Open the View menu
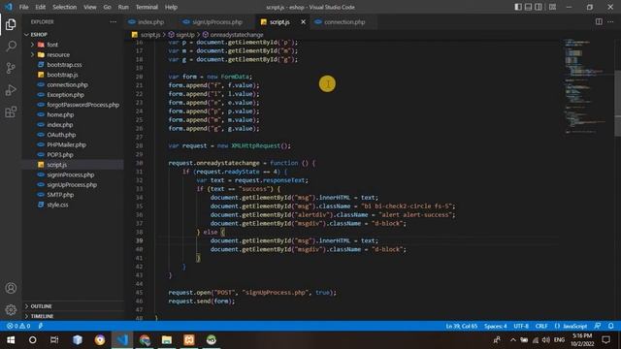 (90, 7)
